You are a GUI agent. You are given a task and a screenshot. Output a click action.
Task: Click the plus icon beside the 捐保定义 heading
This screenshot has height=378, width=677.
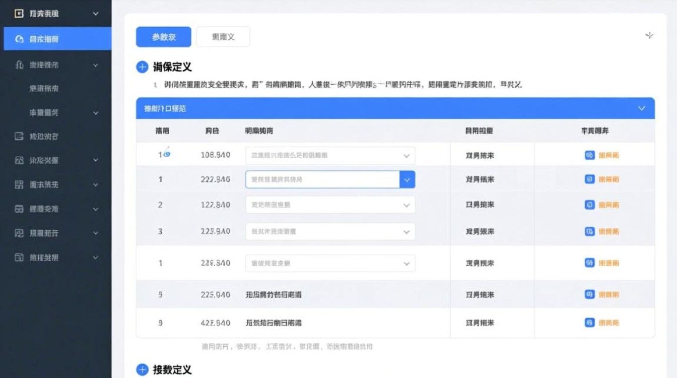142,66
